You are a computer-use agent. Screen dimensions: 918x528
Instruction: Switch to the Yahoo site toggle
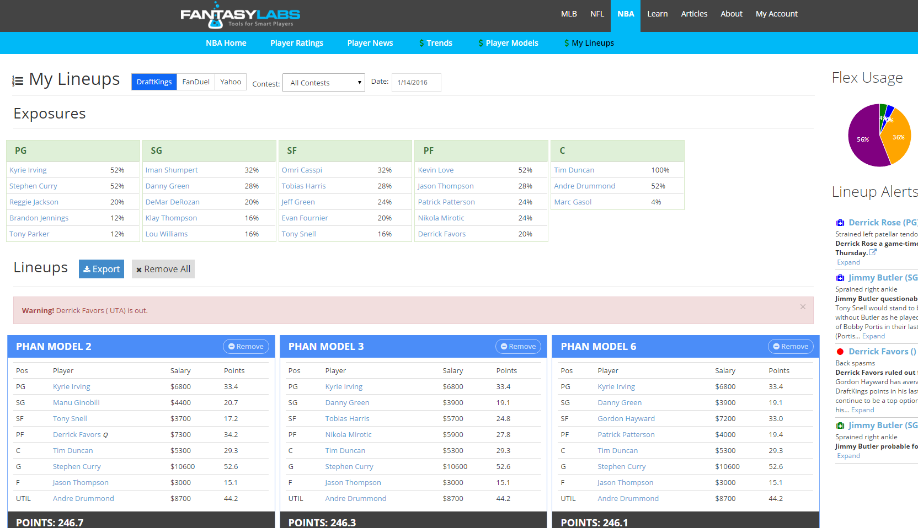[231, 82]
